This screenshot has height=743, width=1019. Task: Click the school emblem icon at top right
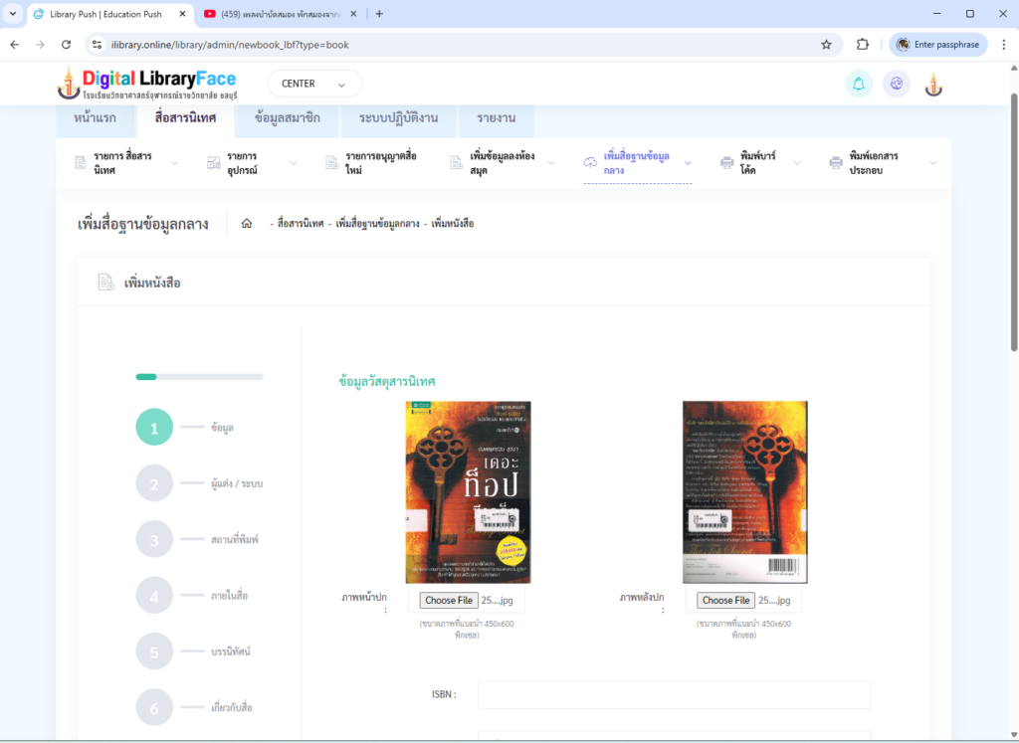tap(933, 85)
